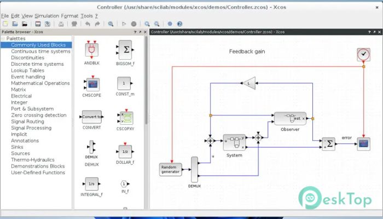Select Port & Subsystem palette

click(32, 109)
